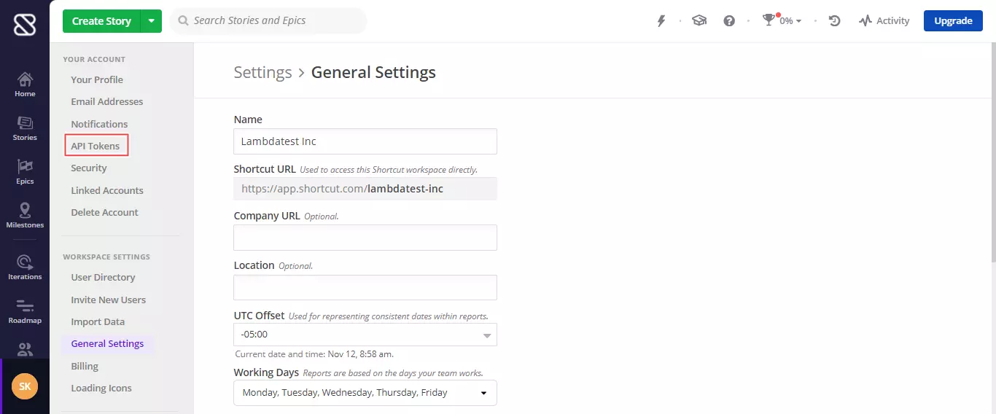Click the blue Upgrade button
996x414 pixels.
(953, 21)
